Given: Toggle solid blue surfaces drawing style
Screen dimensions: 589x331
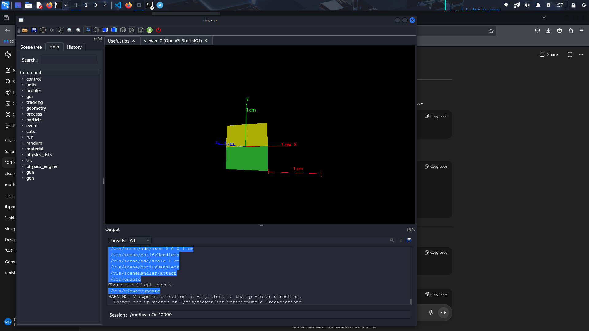Looking at the screenshot, I should (x=114, y=30).
